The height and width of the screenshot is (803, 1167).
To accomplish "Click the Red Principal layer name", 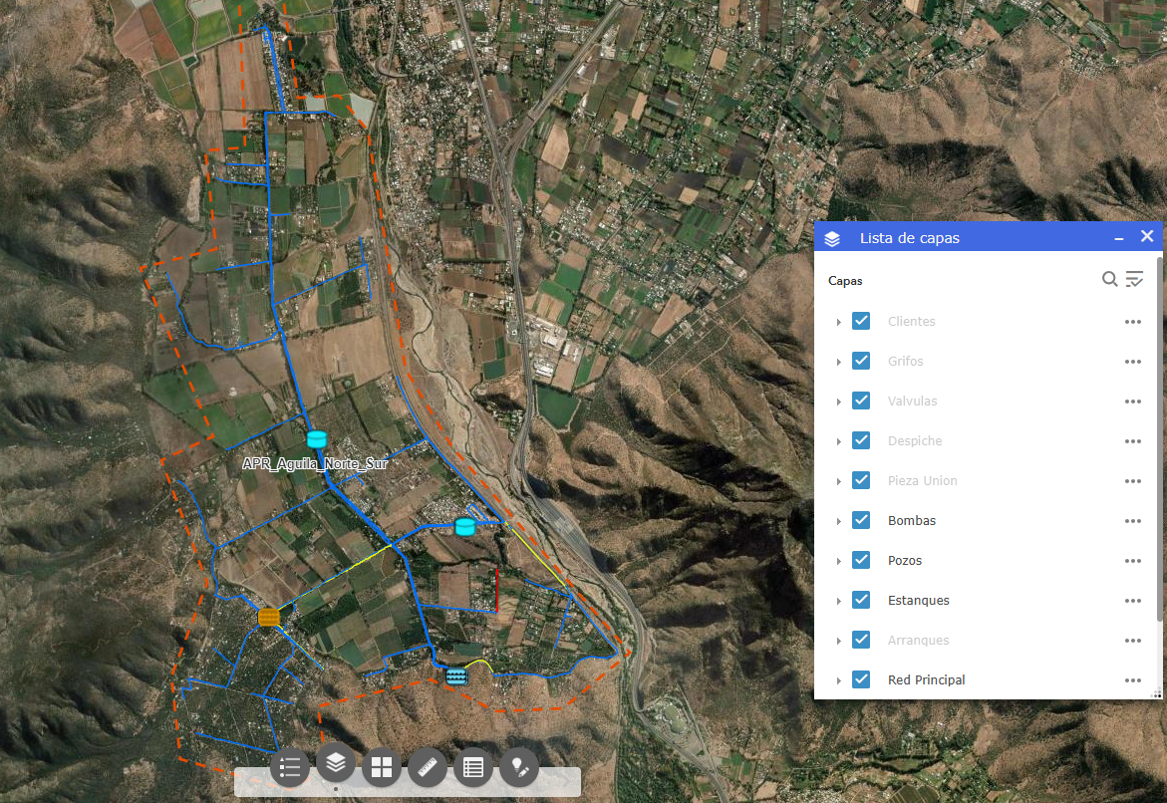I will [927, 679].
